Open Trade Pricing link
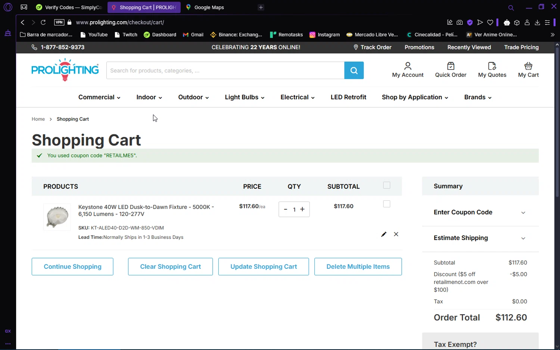The image size is (560, 350). click(521, 47)
